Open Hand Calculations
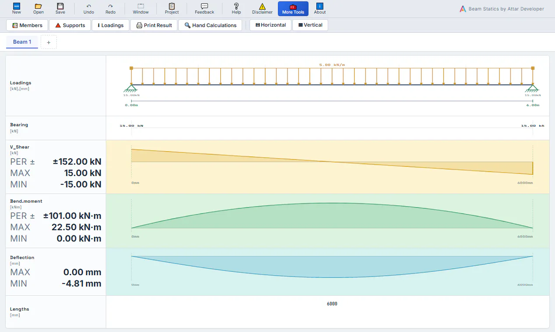The width and height of the screenshot is (555, 332). click(210, 25)
